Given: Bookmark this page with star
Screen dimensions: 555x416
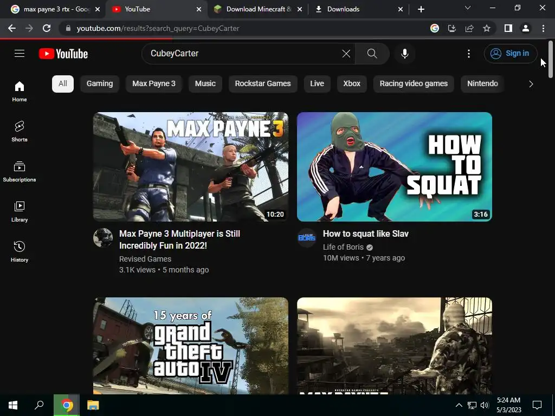Looking at the screenshot, I should [487, 28].
